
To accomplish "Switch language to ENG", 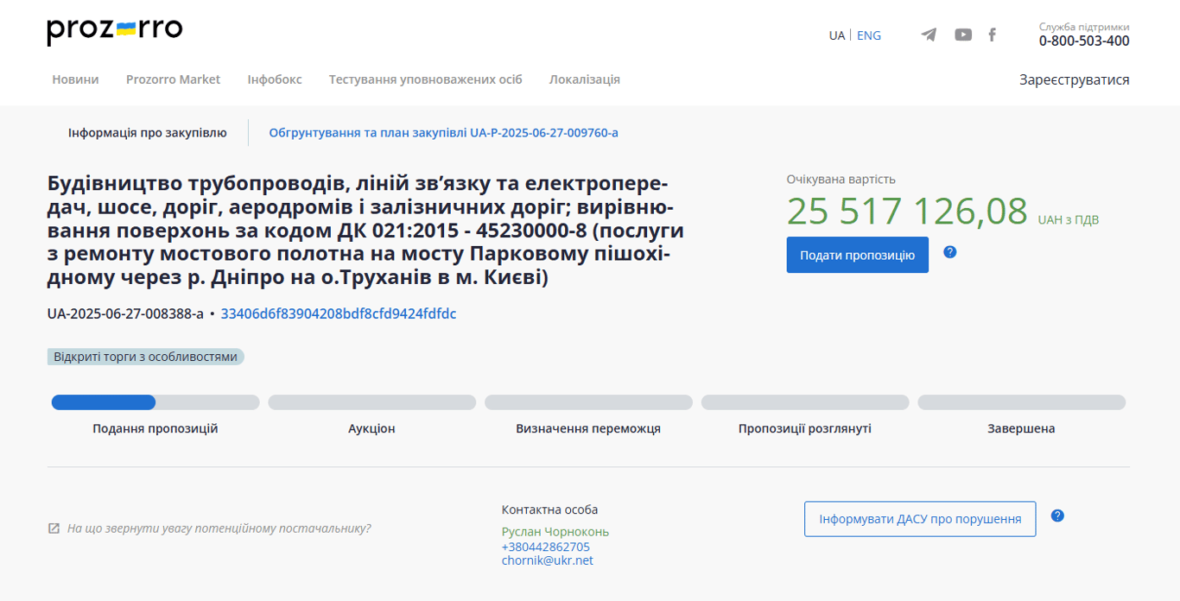I will (x=868, y=35).
